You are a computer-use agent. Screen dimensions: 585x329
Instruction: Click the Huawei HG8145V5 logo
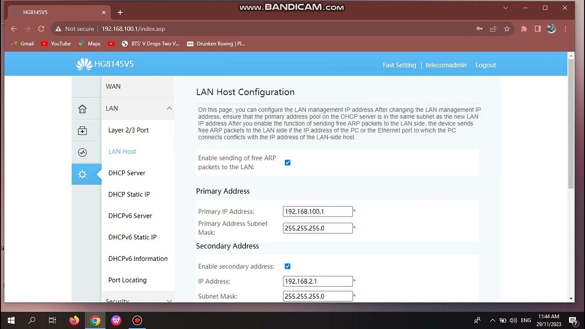(105, 64)
